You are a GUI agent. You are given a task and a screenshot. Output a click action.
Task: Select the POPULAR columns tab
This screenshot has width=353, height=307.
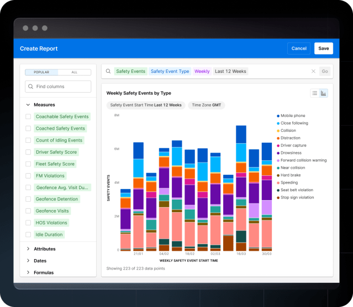[41, 72]
